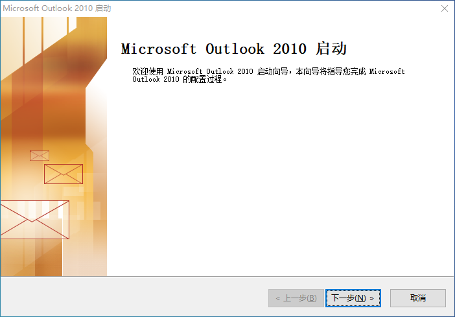Click the gray footer left of 上一步 button

click(134, 298)
